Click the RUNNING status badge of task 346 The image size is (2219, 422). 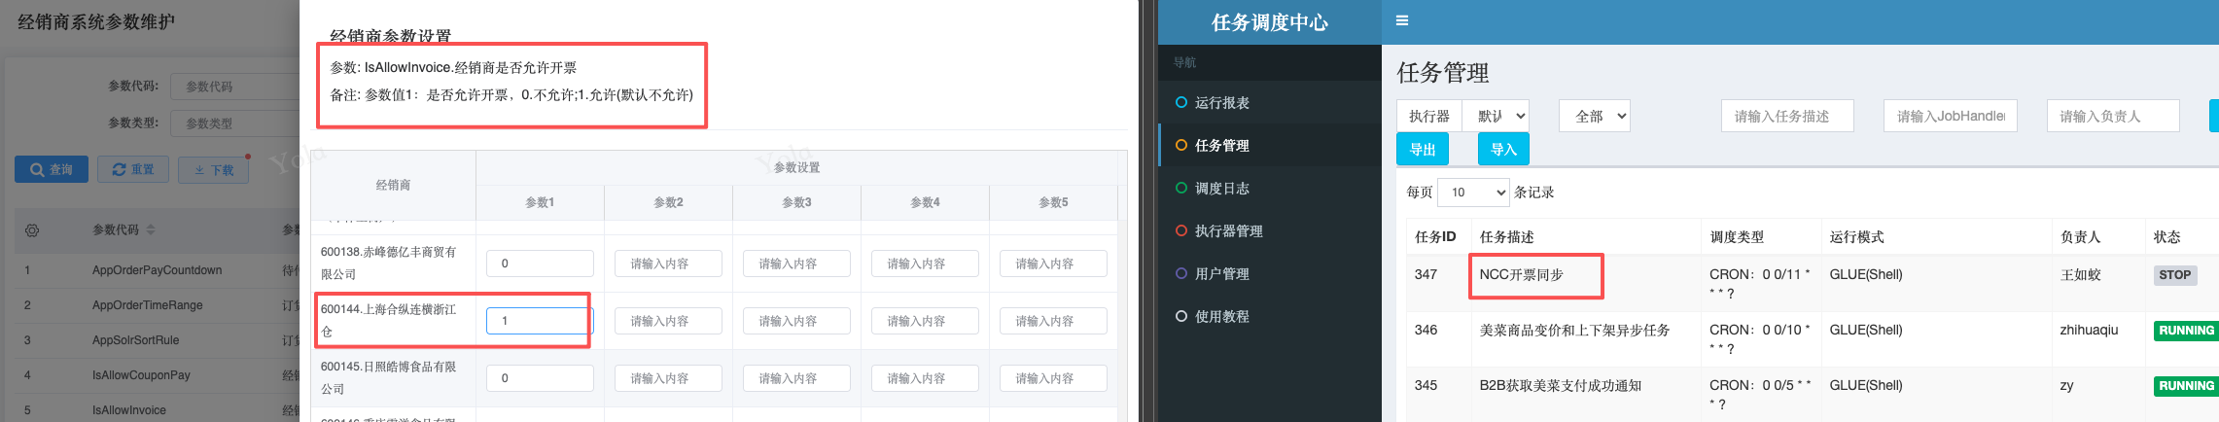pyautogui.click(x=2186, y=331)
